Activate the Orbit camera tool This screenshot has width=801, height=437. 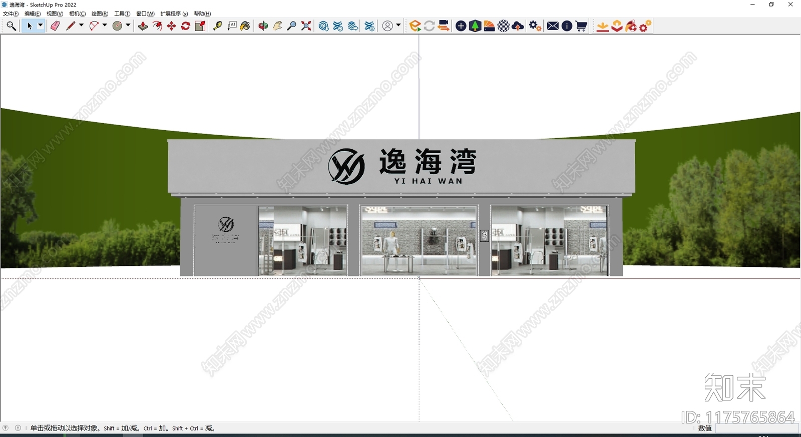click(x=263, y=26)
